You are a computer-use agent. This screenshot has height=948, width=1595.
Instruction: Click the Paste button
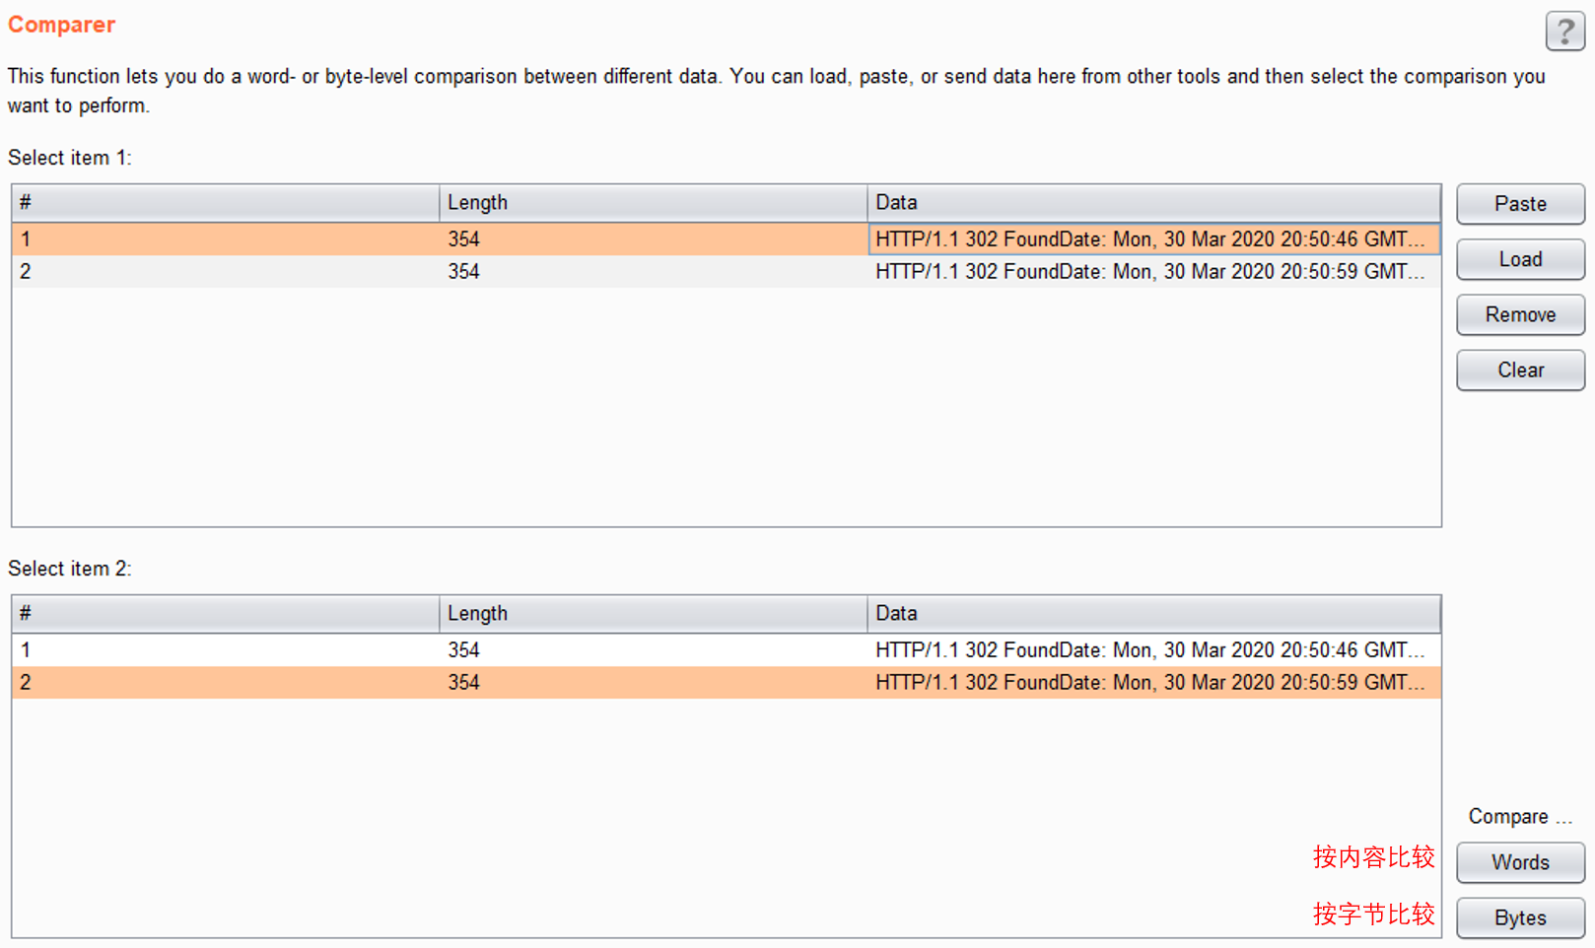1519,204
